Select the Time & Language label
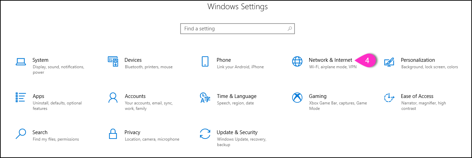 [237, 96]
